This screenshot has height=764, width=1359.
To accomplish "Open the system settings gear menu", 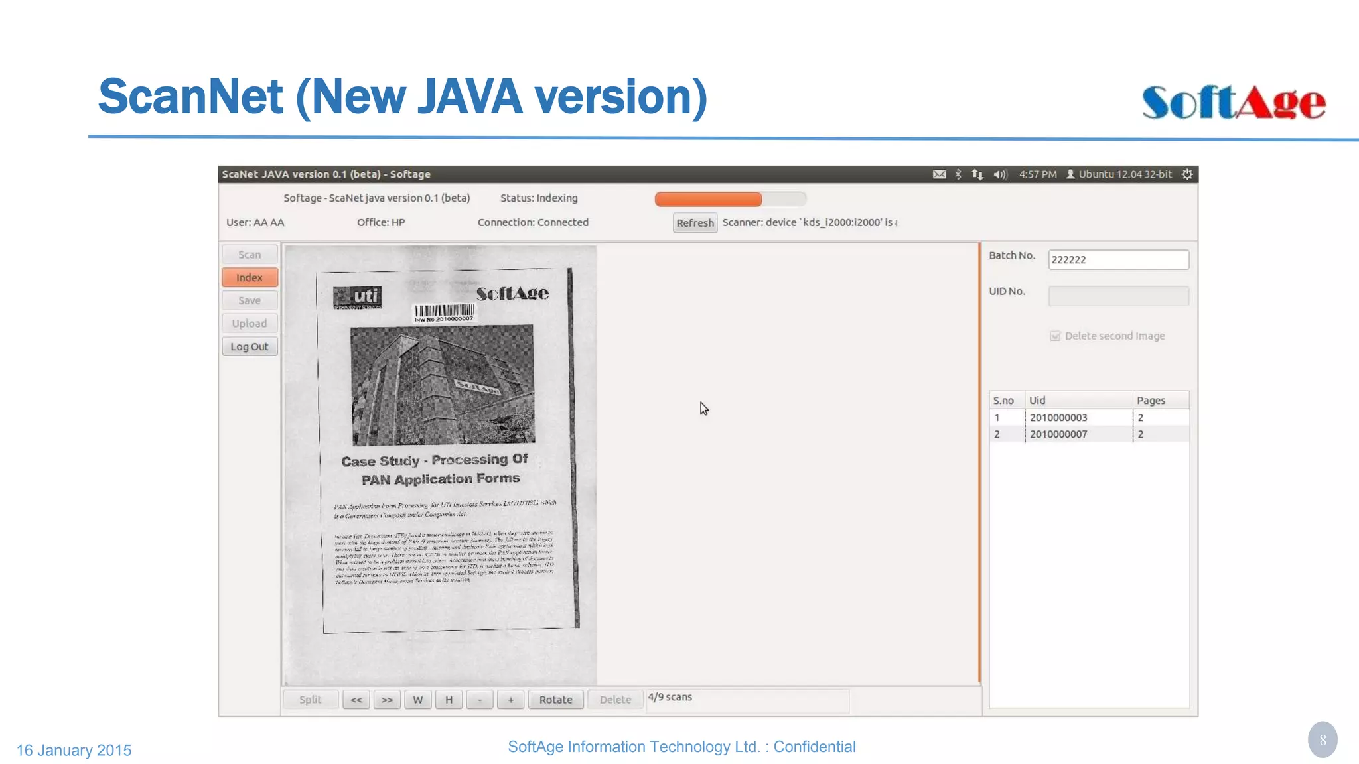I will [1187, 174].
